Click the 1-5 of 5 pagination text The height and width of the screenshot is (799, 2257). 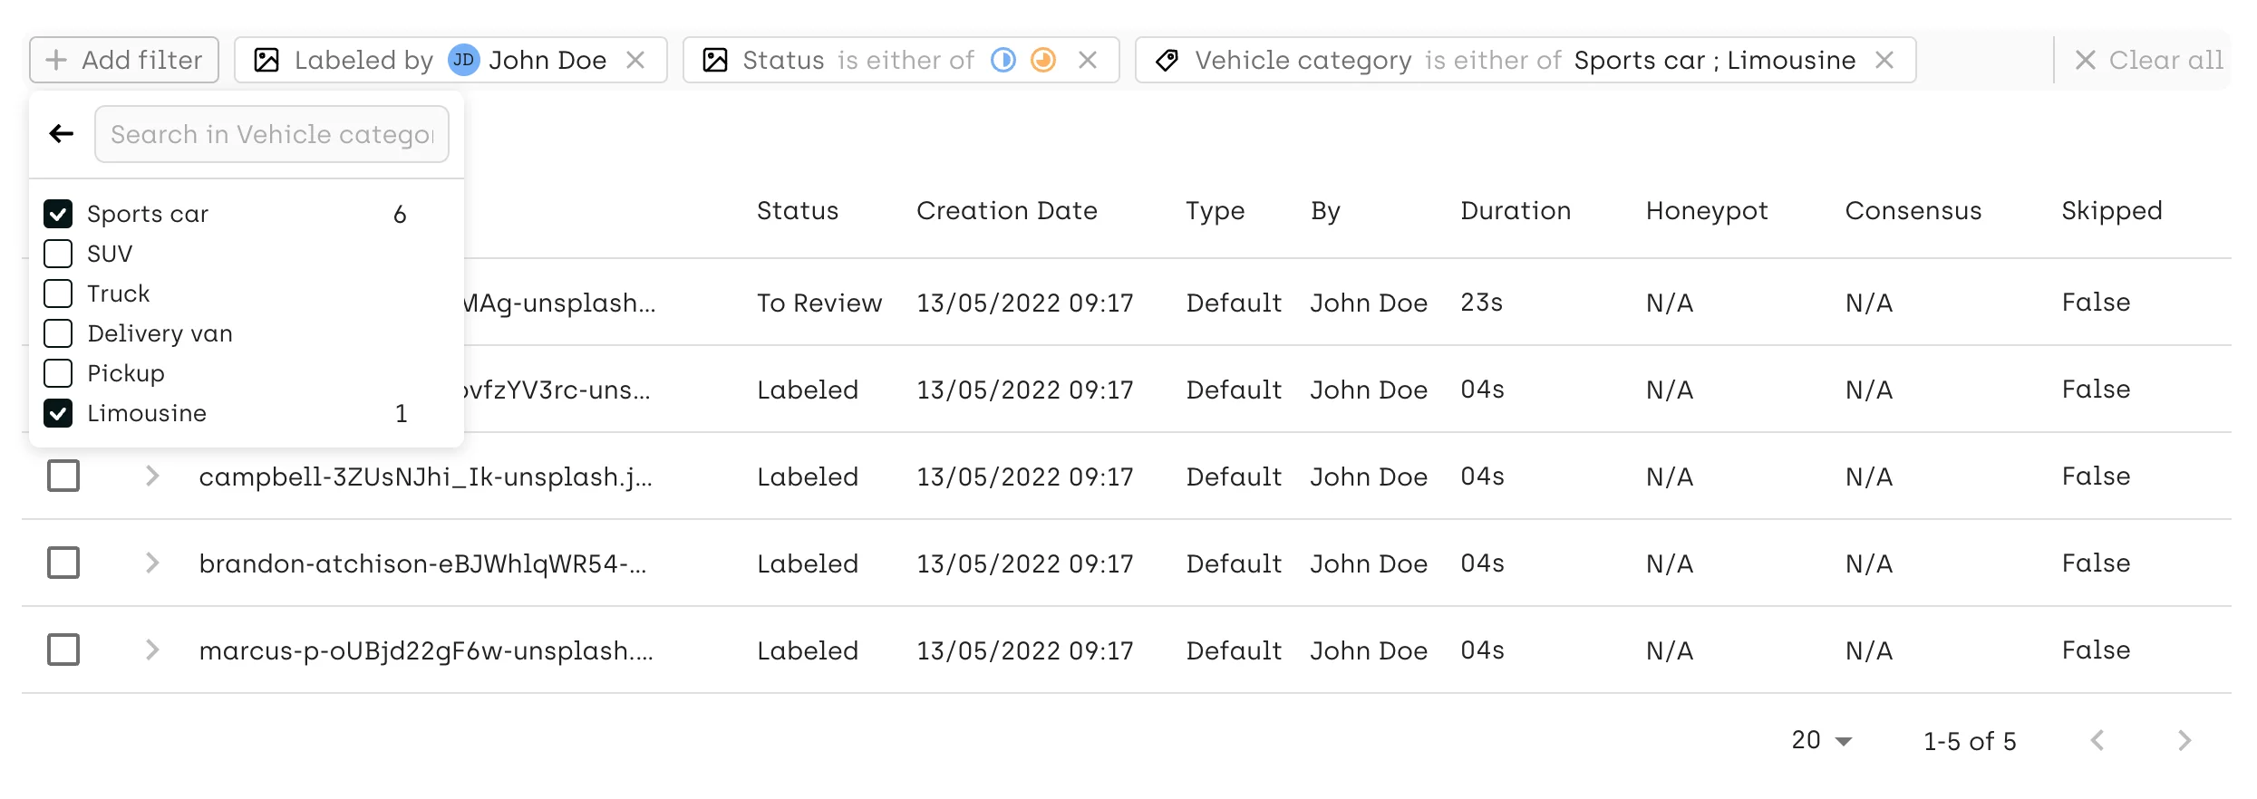click(1970, 741)
